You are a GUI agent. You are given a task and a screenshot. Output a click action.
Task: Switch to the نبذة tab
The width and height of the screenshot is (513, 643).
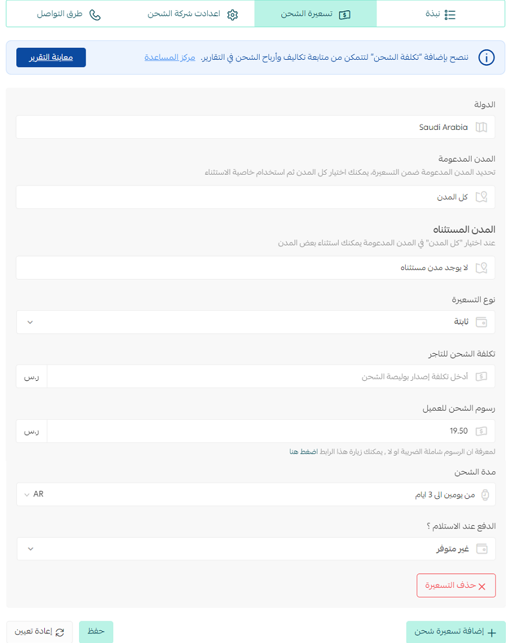click(441, 14)
